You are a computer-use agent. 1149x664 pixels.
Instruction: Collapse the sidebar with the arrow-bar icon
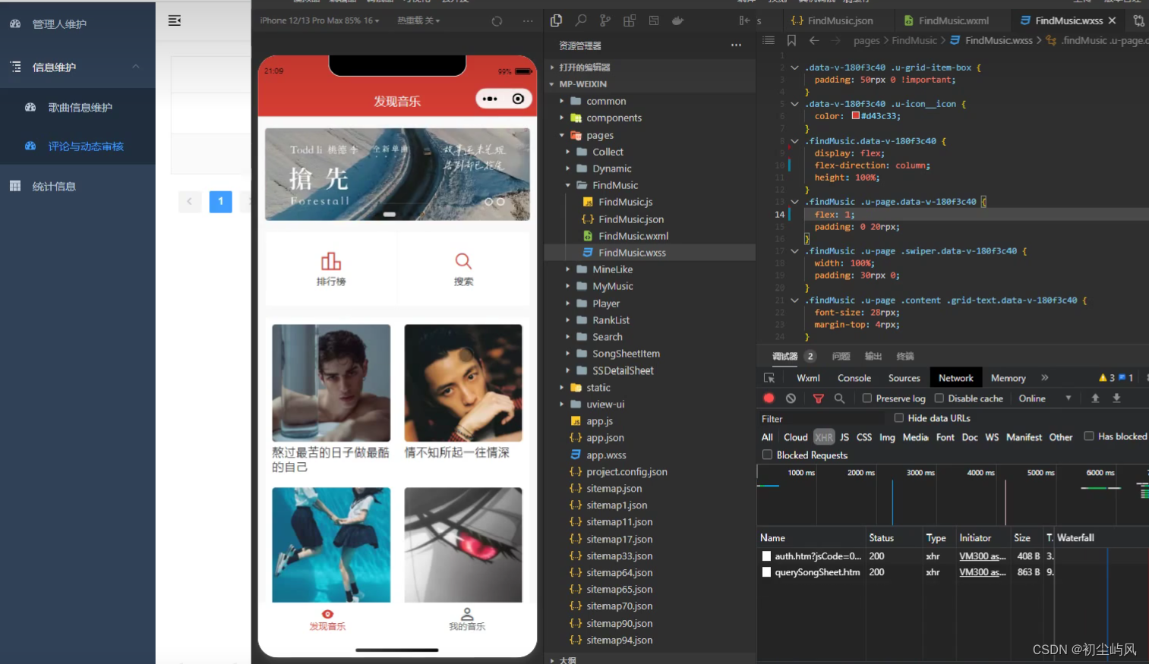coord(744,20)
